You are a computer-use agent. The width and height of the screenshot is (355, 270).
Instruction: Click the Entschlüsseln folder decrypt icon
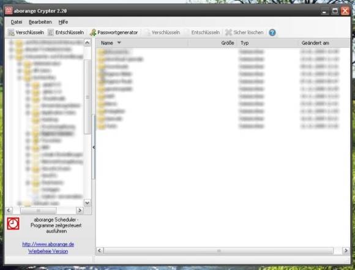click(x=50, y=32)
